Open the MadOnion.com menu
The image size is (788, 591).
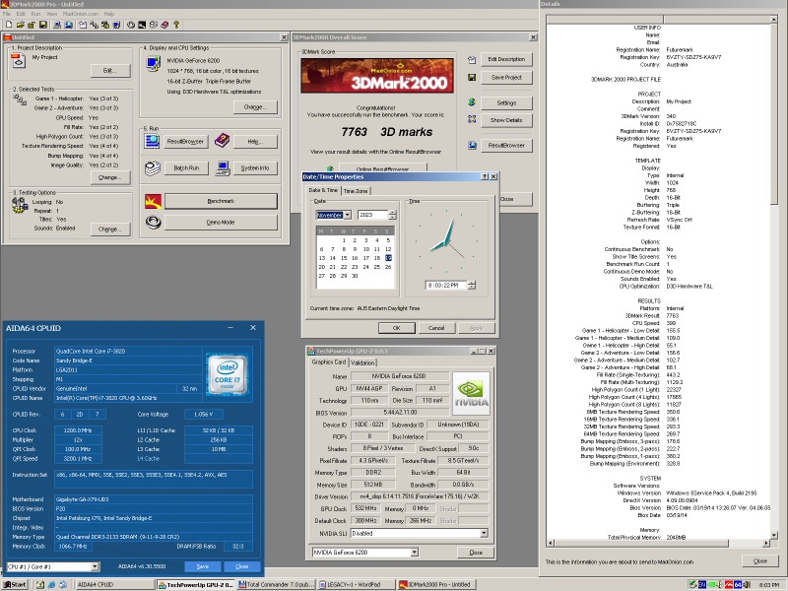[x=81, y=14]
